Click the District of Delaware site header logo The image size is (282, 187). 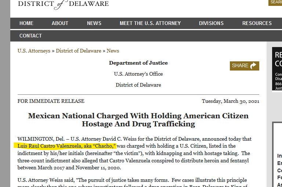point(63,4)
